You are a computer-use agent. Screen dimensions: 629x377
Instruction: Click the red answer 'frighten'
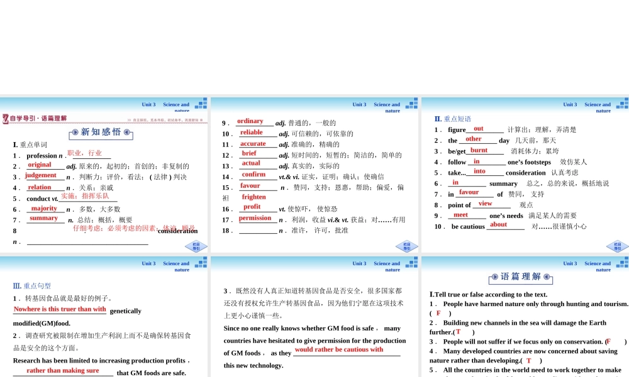coord(254,197)
